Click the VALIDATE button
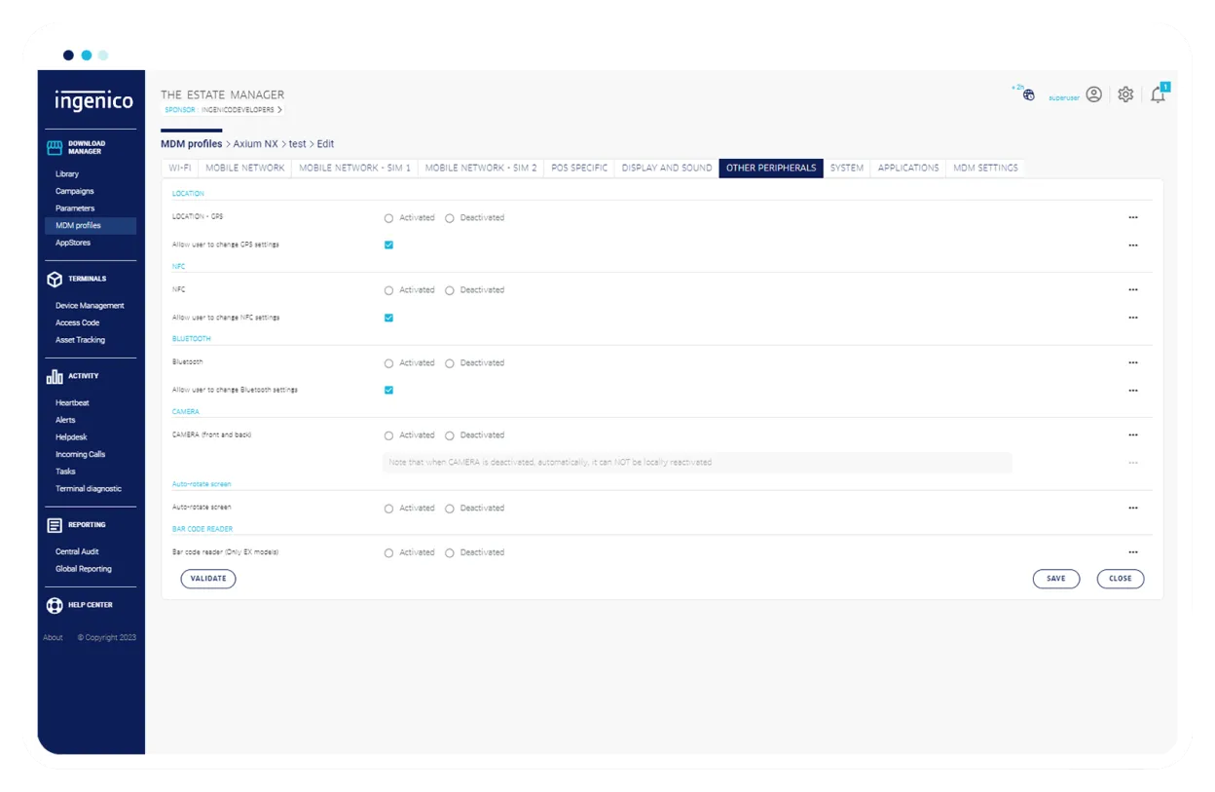This screenshot has width=1215, height=792. (x=208, y=579)
